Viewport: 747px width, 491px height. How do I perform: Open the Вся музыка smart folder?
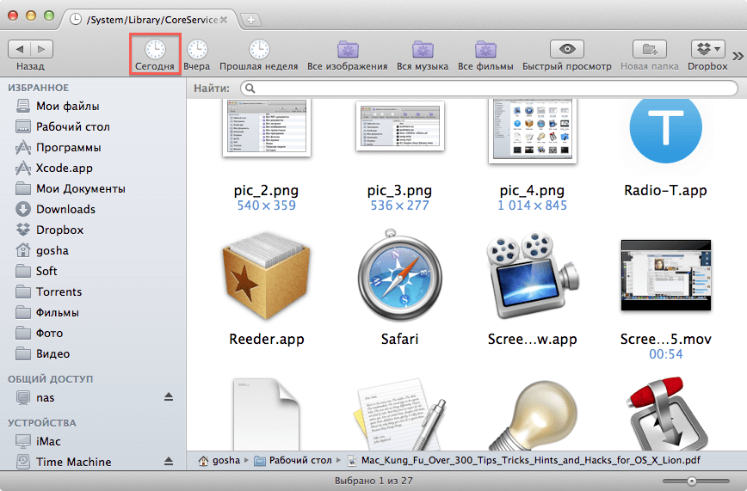[423, 49]
